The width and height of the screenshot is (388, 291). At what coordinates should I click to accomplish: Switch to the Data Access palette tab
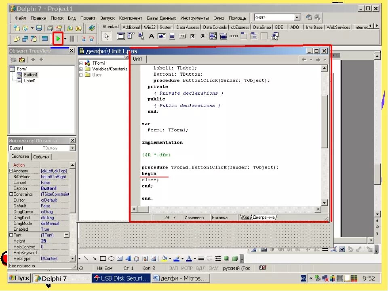pos(187,27)
